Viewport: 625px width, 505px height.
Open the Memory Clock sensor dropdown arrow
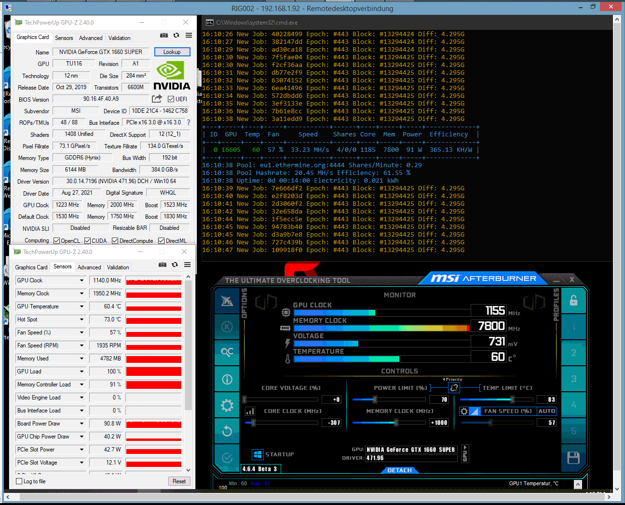(82, 293)
